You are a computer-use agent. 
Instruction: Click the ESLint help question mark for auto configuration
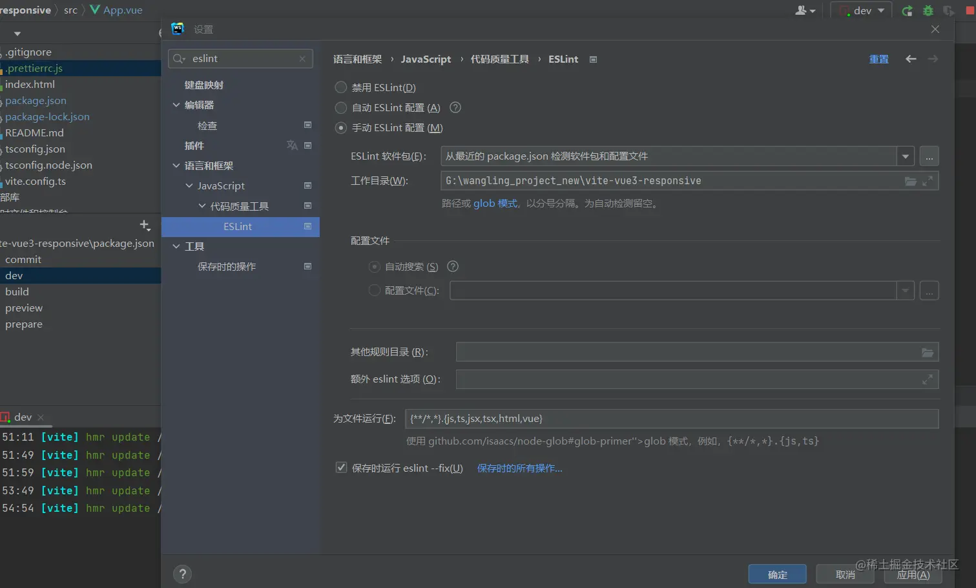click(x=455, y=108)
